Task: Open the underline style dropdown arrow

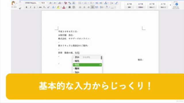Action: coord(37,7)
